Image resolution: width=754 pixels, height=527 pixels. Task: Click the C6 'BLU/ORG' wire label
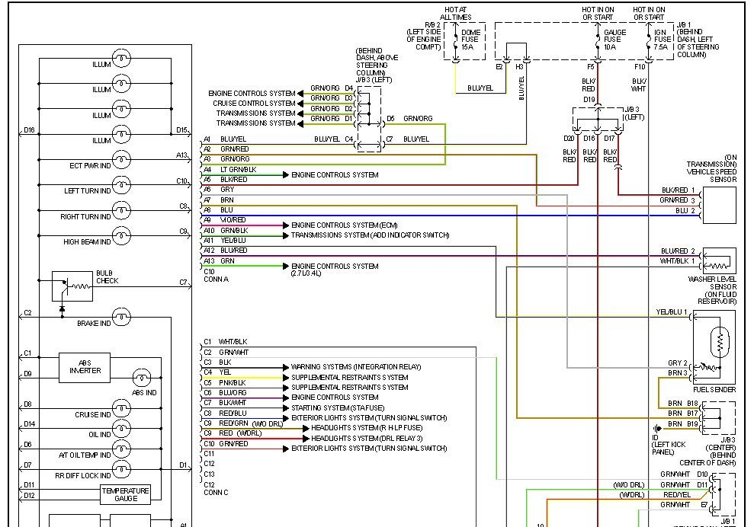pos(233,393)
